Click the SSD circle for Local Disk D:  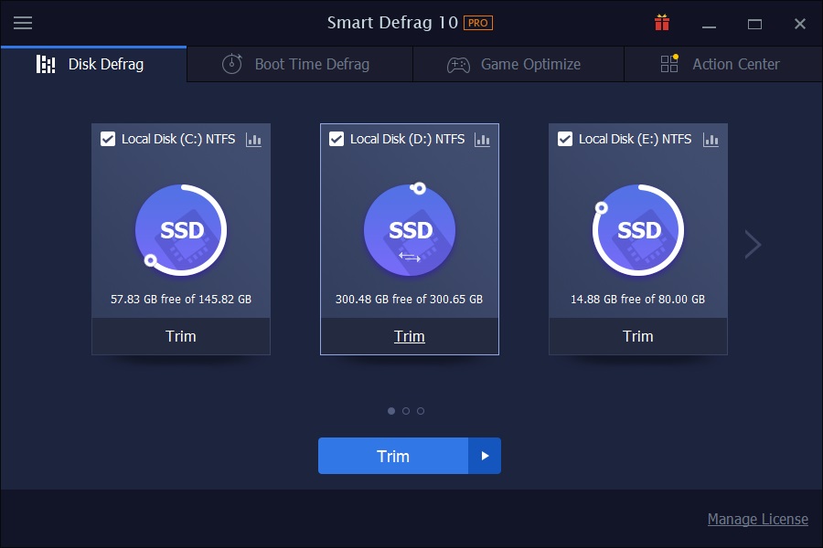coord(410,230)
